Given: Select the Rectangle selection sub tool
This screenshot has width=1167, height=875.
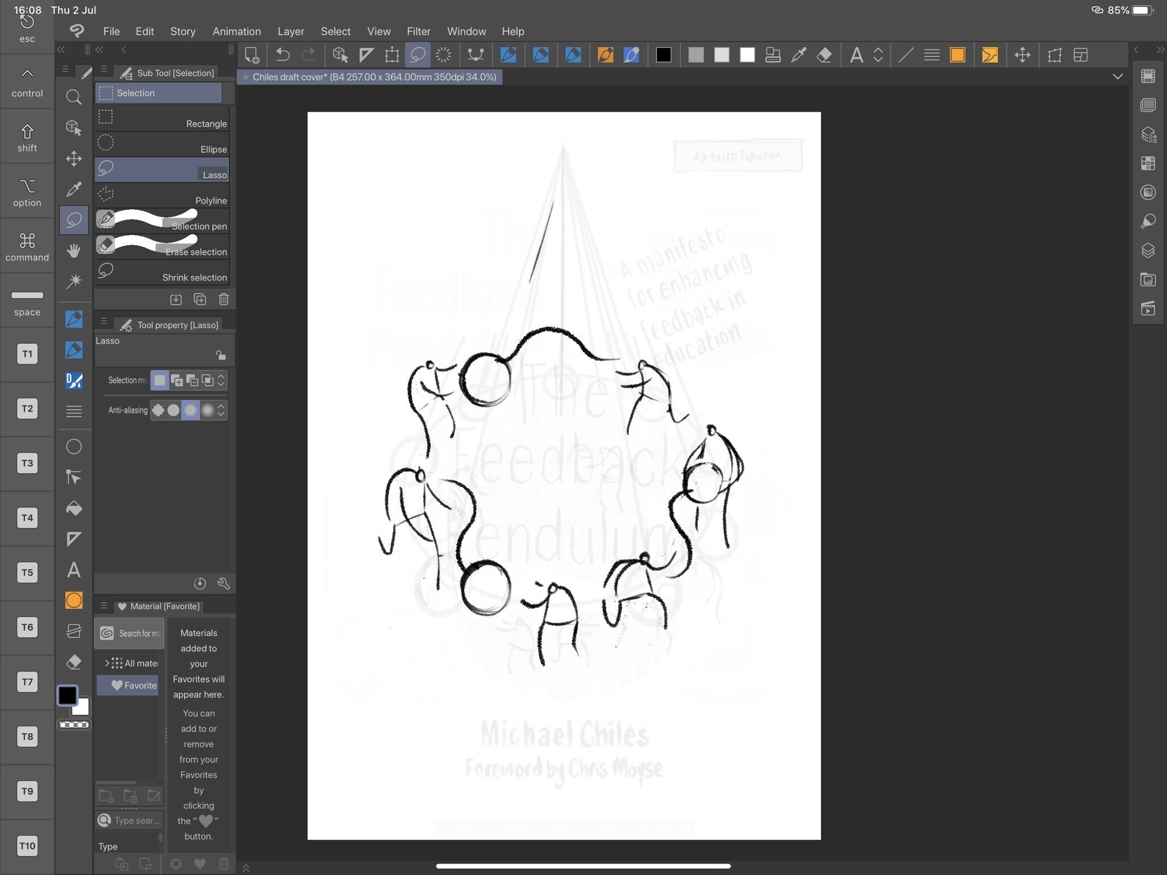Looking at the screenshot, I should point(162,119).
